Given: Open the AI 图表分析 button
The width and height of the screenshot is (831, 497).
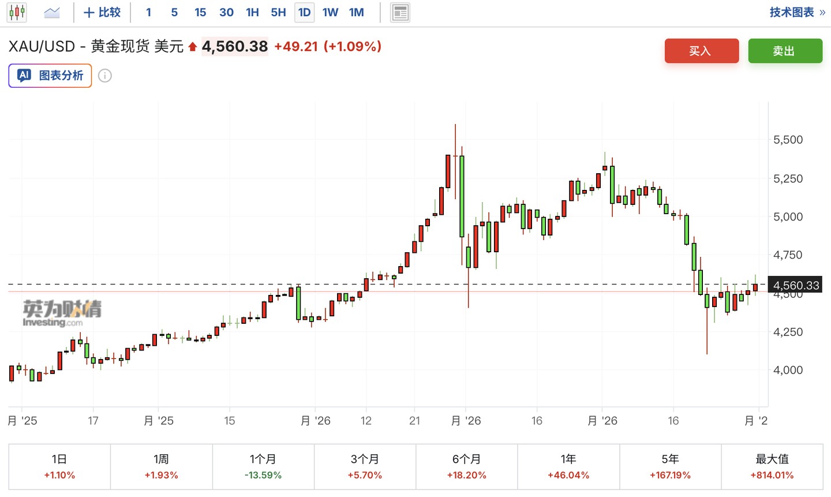Looking at the screenshot, I should point(50,76).
